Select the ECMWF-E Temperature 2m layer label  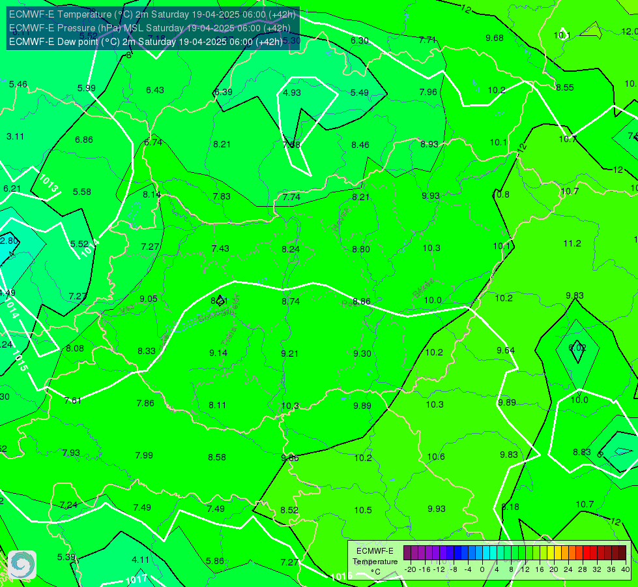pyautogui.click(x=152, y=14)
